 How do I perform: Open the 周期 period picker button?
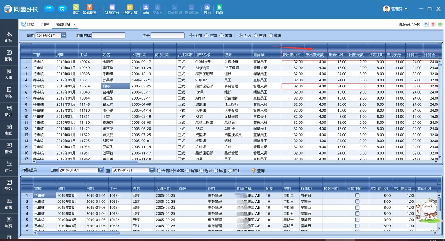pos(63,36)
